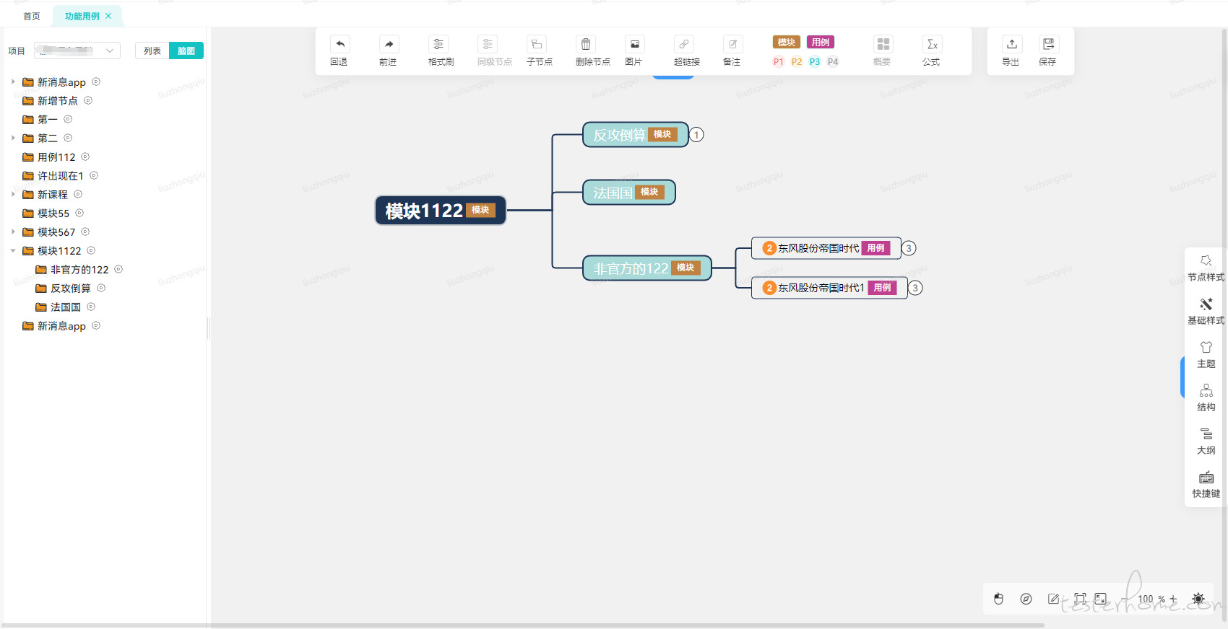The height and width of the screenshot is (629, 1228).
Task: Select the 非官方的122 mind map node
Action: [x=647, y=268]
